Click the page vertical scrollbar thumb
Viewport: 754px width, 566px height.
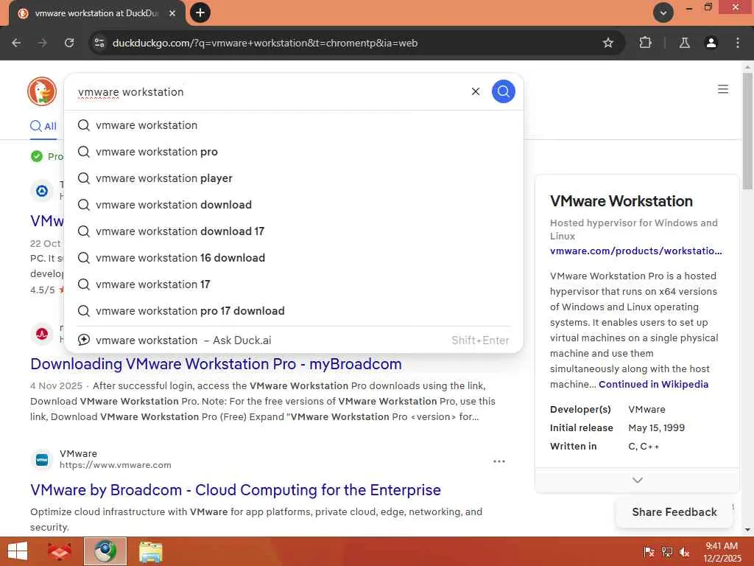[x=747, y=130]
